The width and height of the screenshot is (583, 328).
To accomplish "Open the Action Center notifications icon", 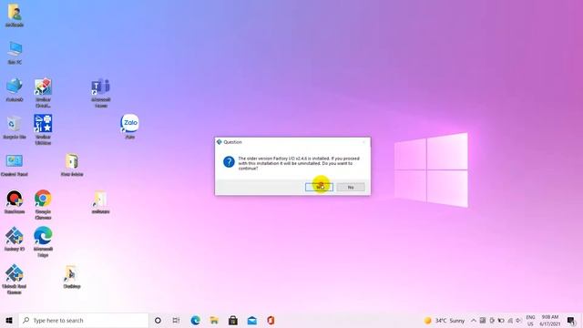I will [x=571, y=321].
